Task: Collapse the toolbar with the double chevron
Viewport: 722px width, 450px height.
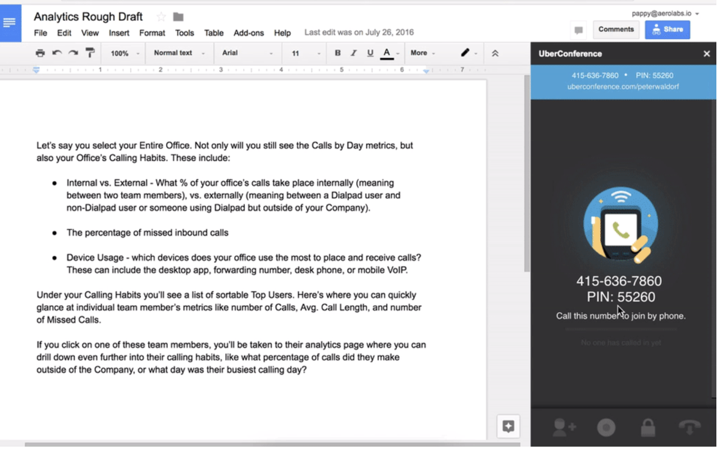Action: tap(495, 53)
